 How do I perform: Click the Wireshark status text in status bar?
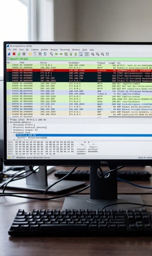tap(33, 157)
